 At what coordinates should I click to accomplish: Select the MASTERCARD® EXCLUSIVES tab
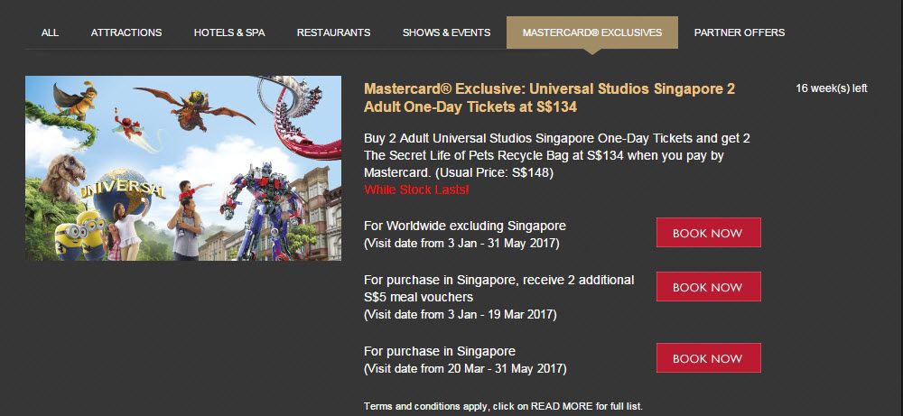(592, 32)
